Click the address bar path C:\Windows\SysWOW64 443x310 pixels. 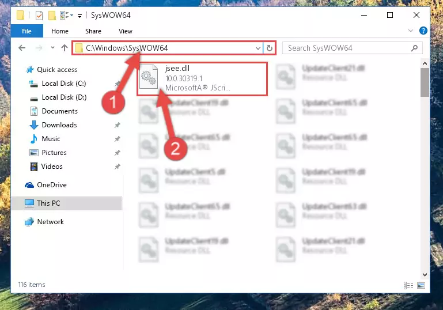point(127,48)
